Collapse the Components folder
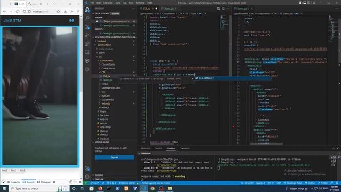341x192 pixels. [x=107, y=60]
